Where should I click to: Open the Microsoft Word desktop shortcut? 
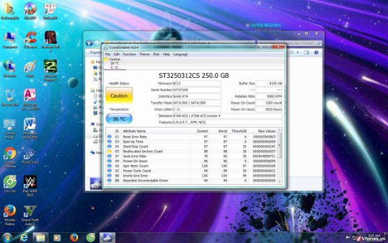(30, 128)
